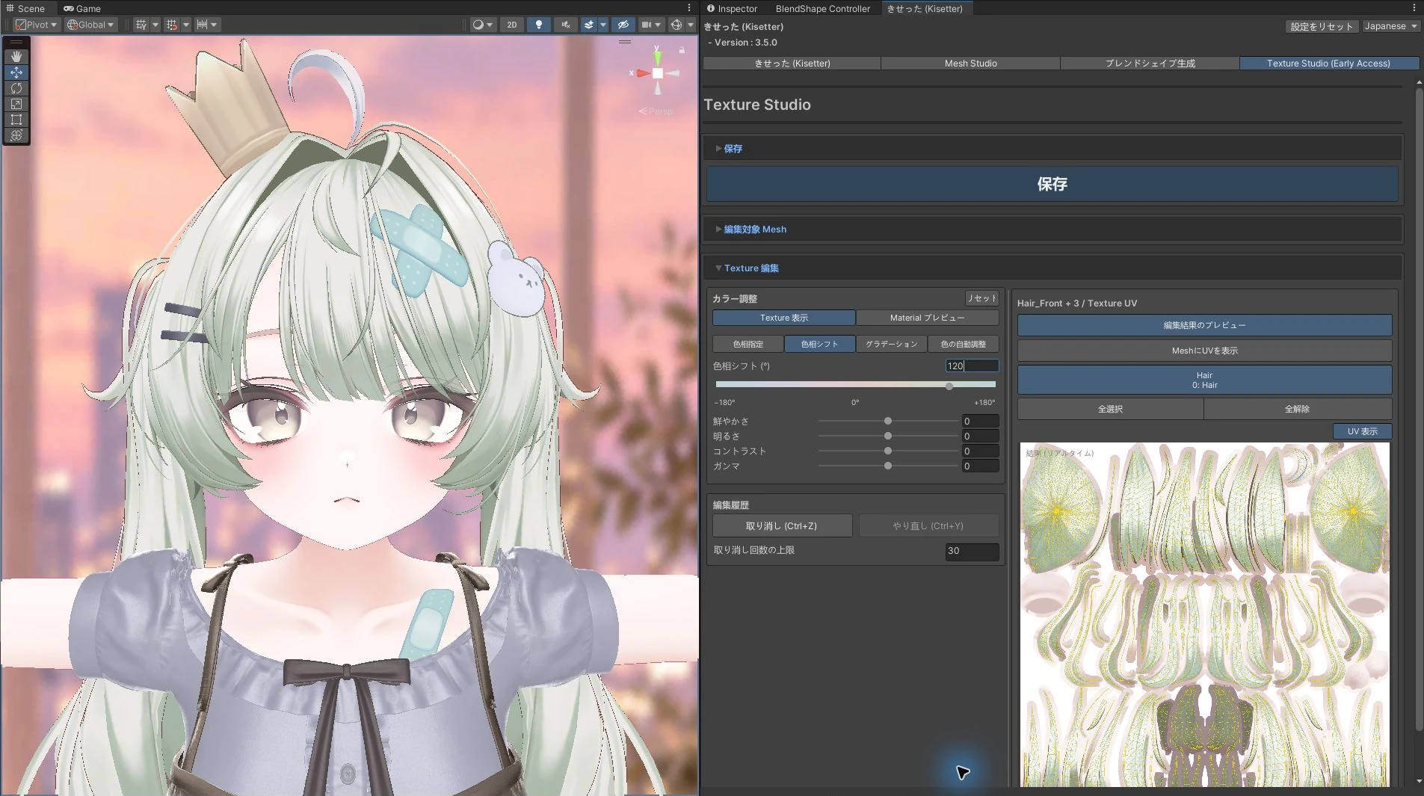Screen dimensions: 1424x796
Task: Click the scene gizmo lock icon
Action: pos(682,50)
